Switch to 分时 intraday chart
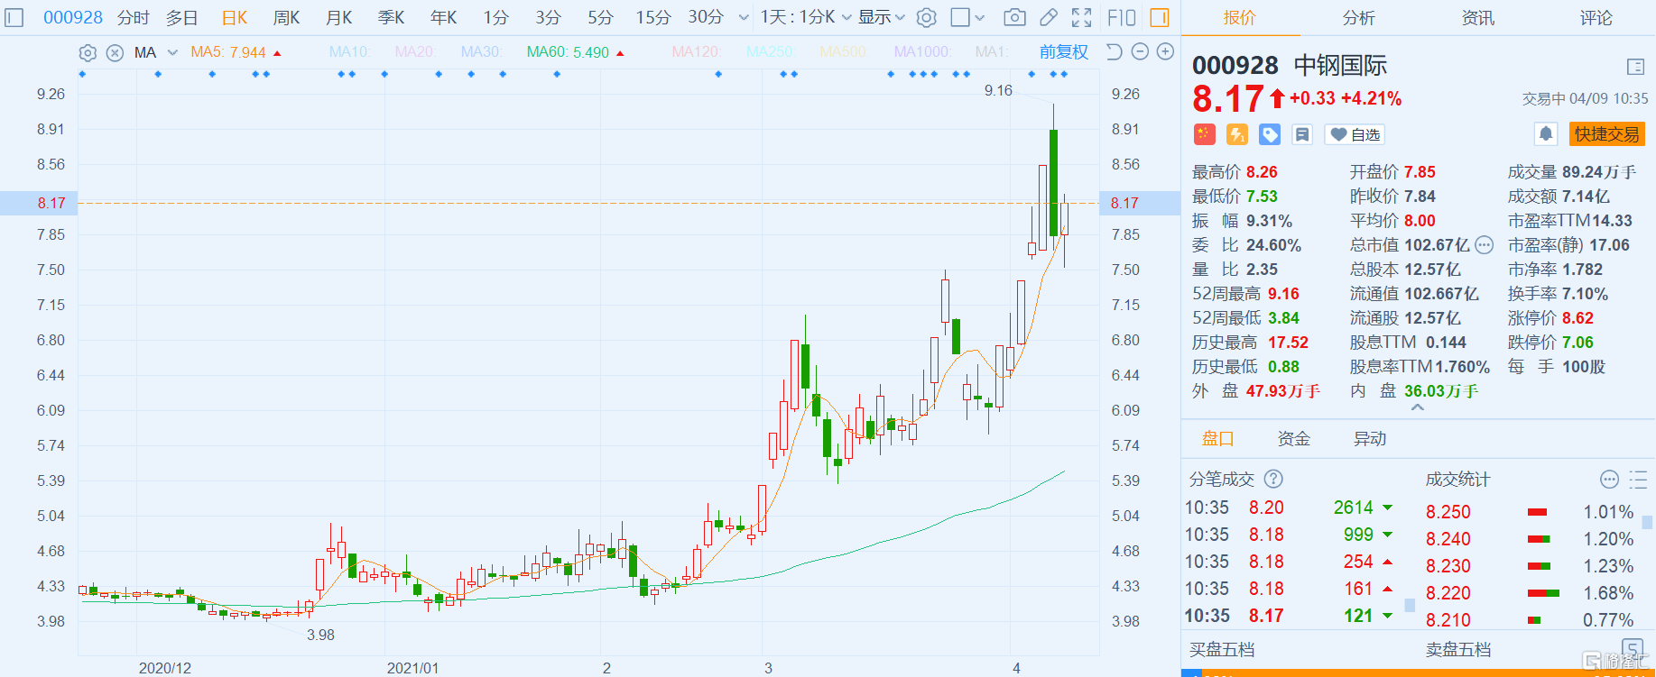1656x677 pixels. (133, 17)
